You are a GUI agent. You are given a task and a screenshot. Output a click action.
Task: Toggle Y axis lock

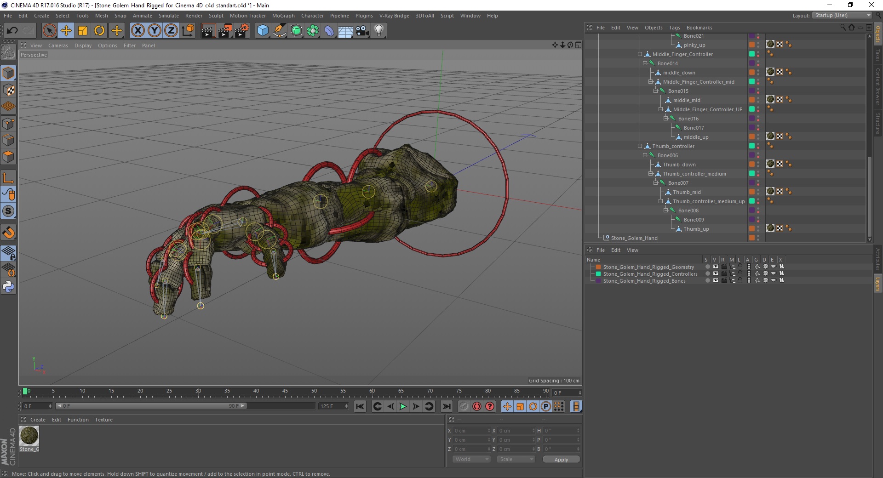[155, 31]
